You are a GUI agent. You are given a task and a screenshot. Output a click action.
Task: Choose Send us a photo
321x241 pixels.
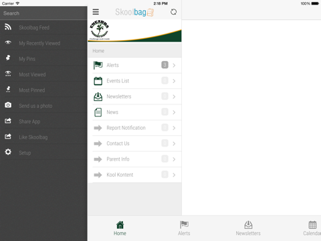coord(43,106)
